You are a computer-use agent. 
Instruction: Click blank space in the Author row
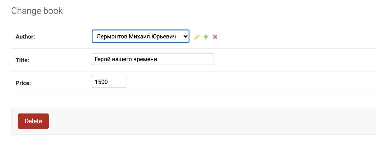(294, 37)
